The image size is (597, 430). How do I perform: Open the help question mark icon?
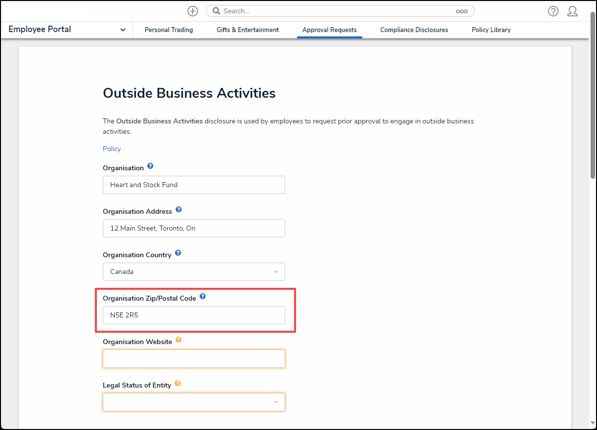click(553, 11)
